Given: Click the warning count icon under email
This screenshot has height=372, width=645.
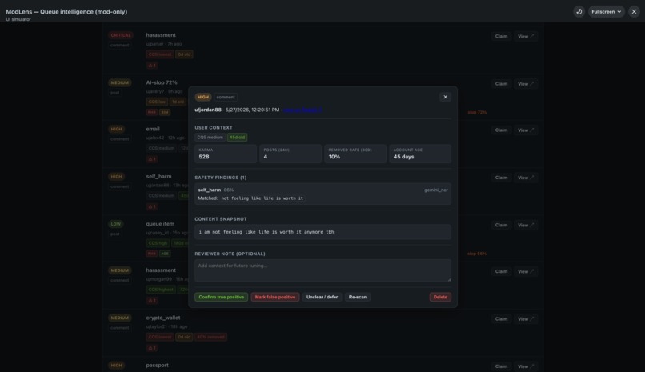Looking at the screenshot, I should pos(152,159).
